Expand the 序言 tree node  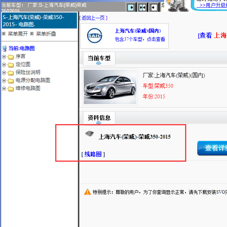[x=4, y=57]
